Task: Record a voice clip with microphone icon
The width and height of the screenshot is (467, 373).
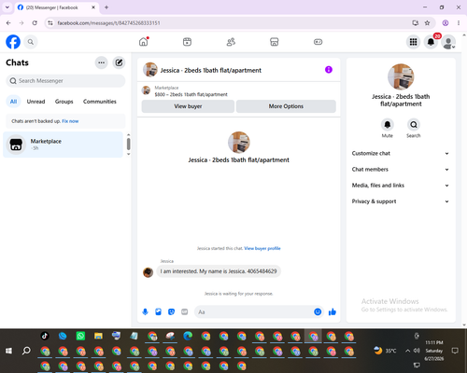Action: 145,311
